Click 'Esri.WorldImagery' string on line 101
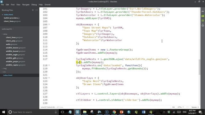The height and width of the screenshot is (115, 205). 143,9
